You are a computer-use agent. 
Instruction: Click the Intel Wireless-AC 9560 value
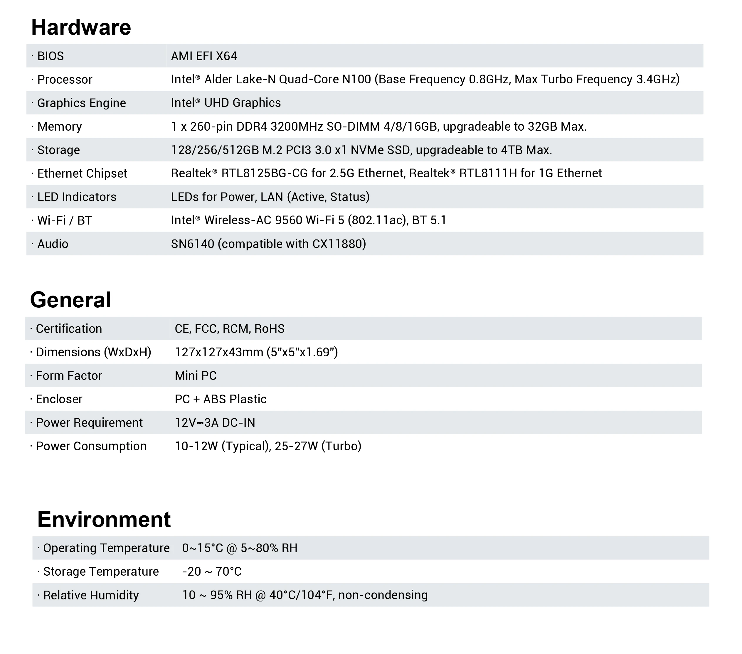pyautogui.click(x=309, y=220)
